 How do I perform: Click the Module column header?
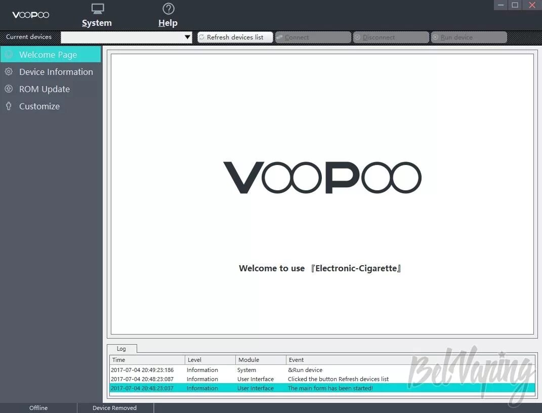click(261, 360)
